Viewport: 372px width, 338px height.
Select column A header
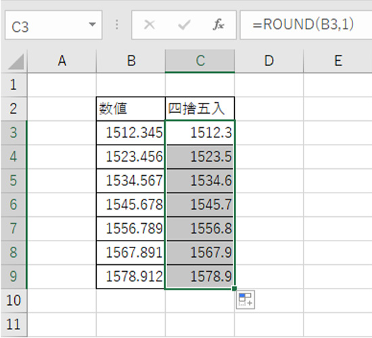pos(62,61)
